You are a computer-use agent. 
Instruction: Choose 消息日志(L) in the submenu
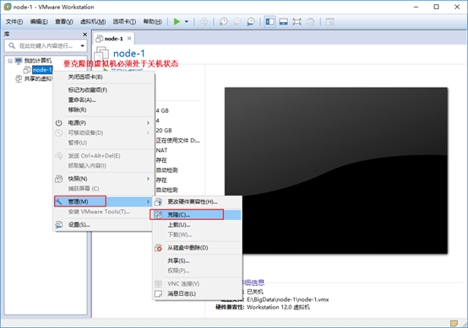click(x=197, y=293)
